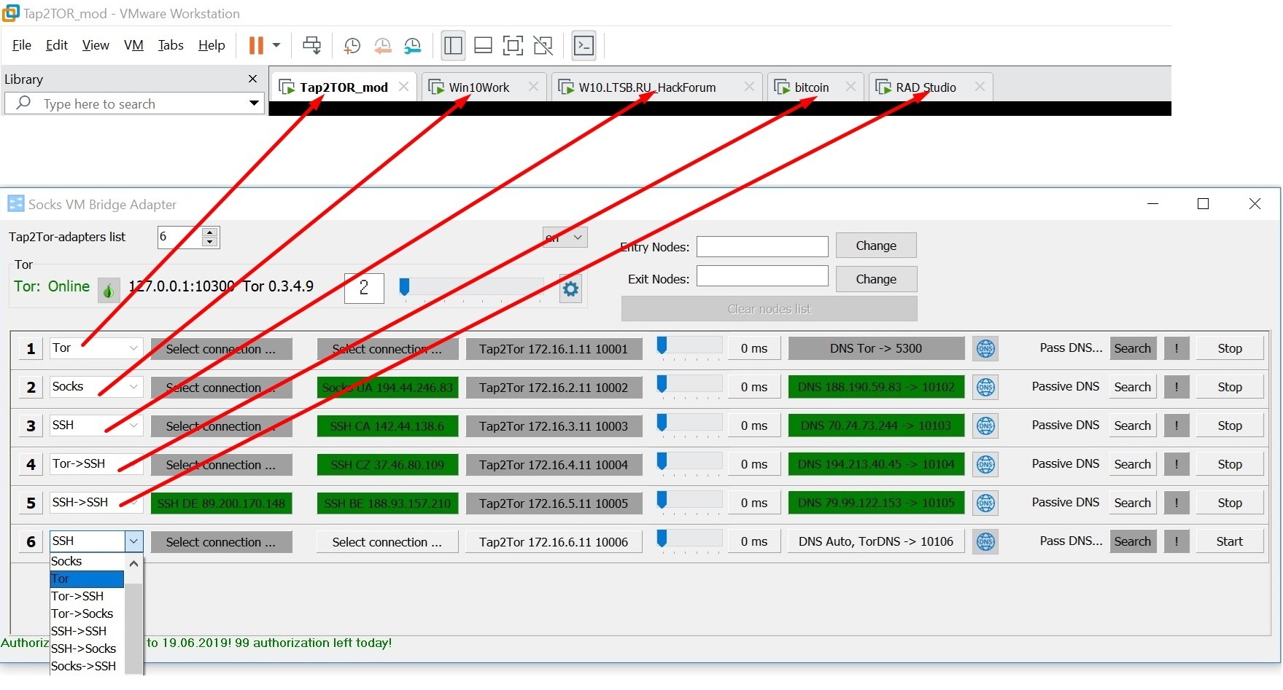Click the take snapshot clock icon

[352, 46]
